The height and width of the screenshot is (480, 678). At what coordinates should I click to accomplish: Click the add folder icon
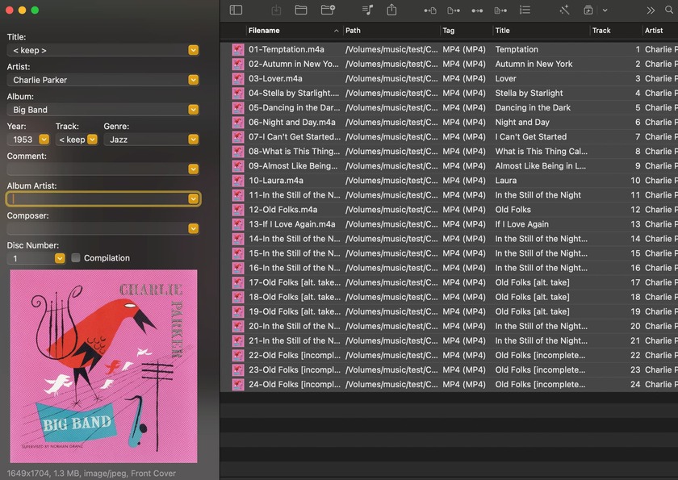[x=328, y=10]
